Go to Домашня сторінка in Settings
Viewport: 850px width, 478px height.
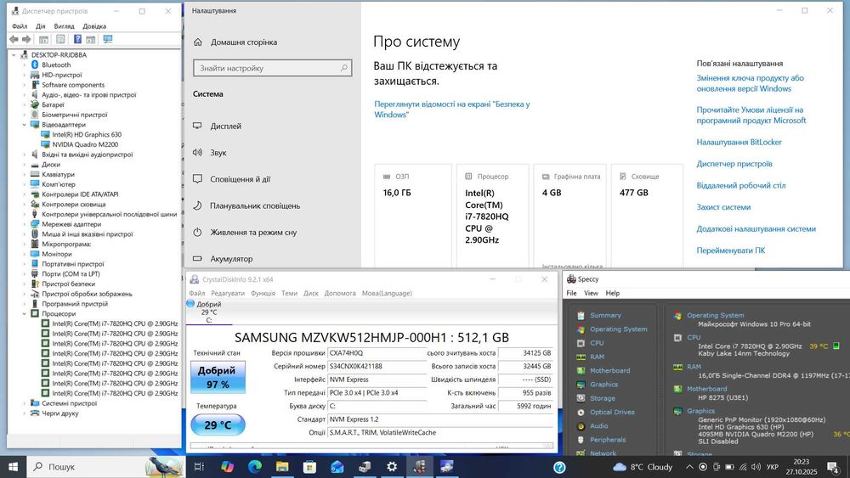[243, 42]
